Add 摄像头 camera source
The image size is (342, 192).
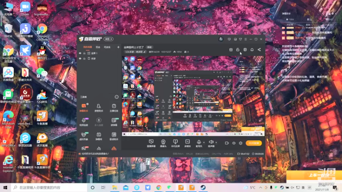[163, 143]
